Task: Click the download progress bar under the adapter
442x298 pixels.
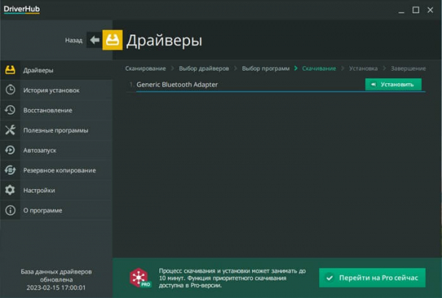Action: click(x=281, y=91)
